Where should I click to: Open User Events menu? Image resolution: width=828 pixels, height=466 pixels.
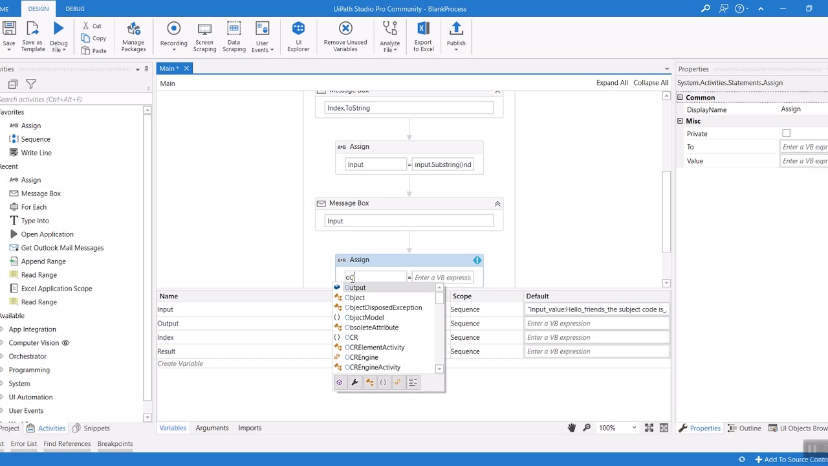coord(262,37)
